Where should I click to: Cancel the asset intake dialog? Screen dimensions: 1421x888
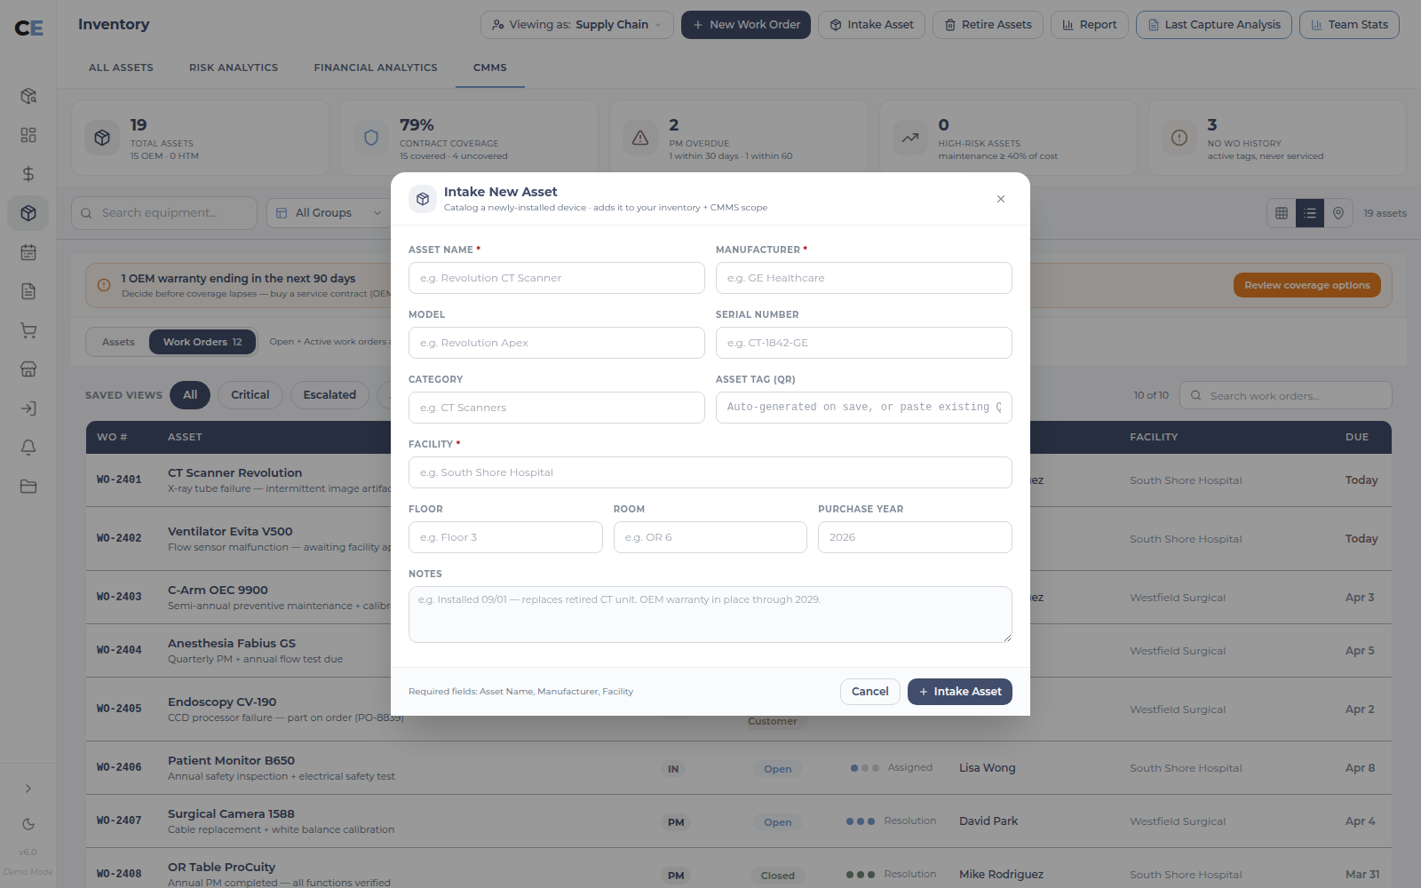click(x=870, y=692)
